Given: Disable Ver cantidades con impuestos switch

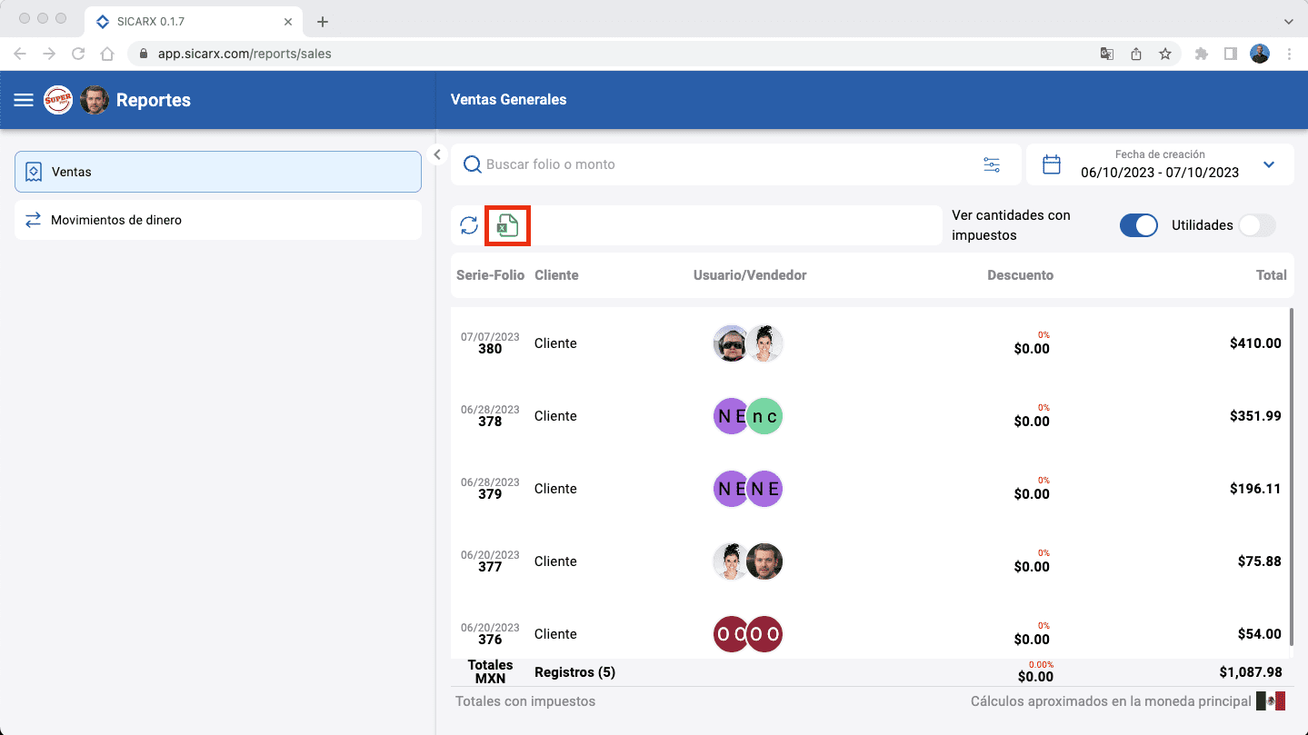Looking at the screenshot, I should pos(1138,225).
